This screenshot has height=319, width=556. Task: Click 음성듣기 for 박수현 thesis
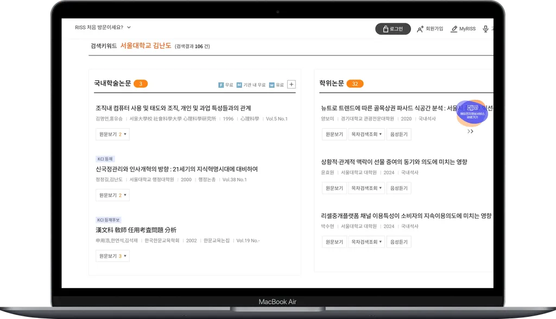point(399,242)
